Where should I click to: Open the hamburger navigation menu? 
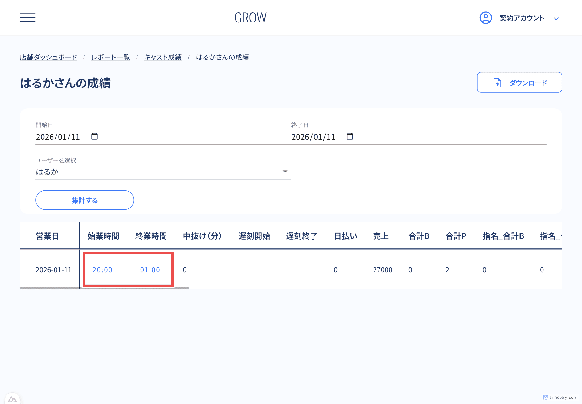(27, 18)
